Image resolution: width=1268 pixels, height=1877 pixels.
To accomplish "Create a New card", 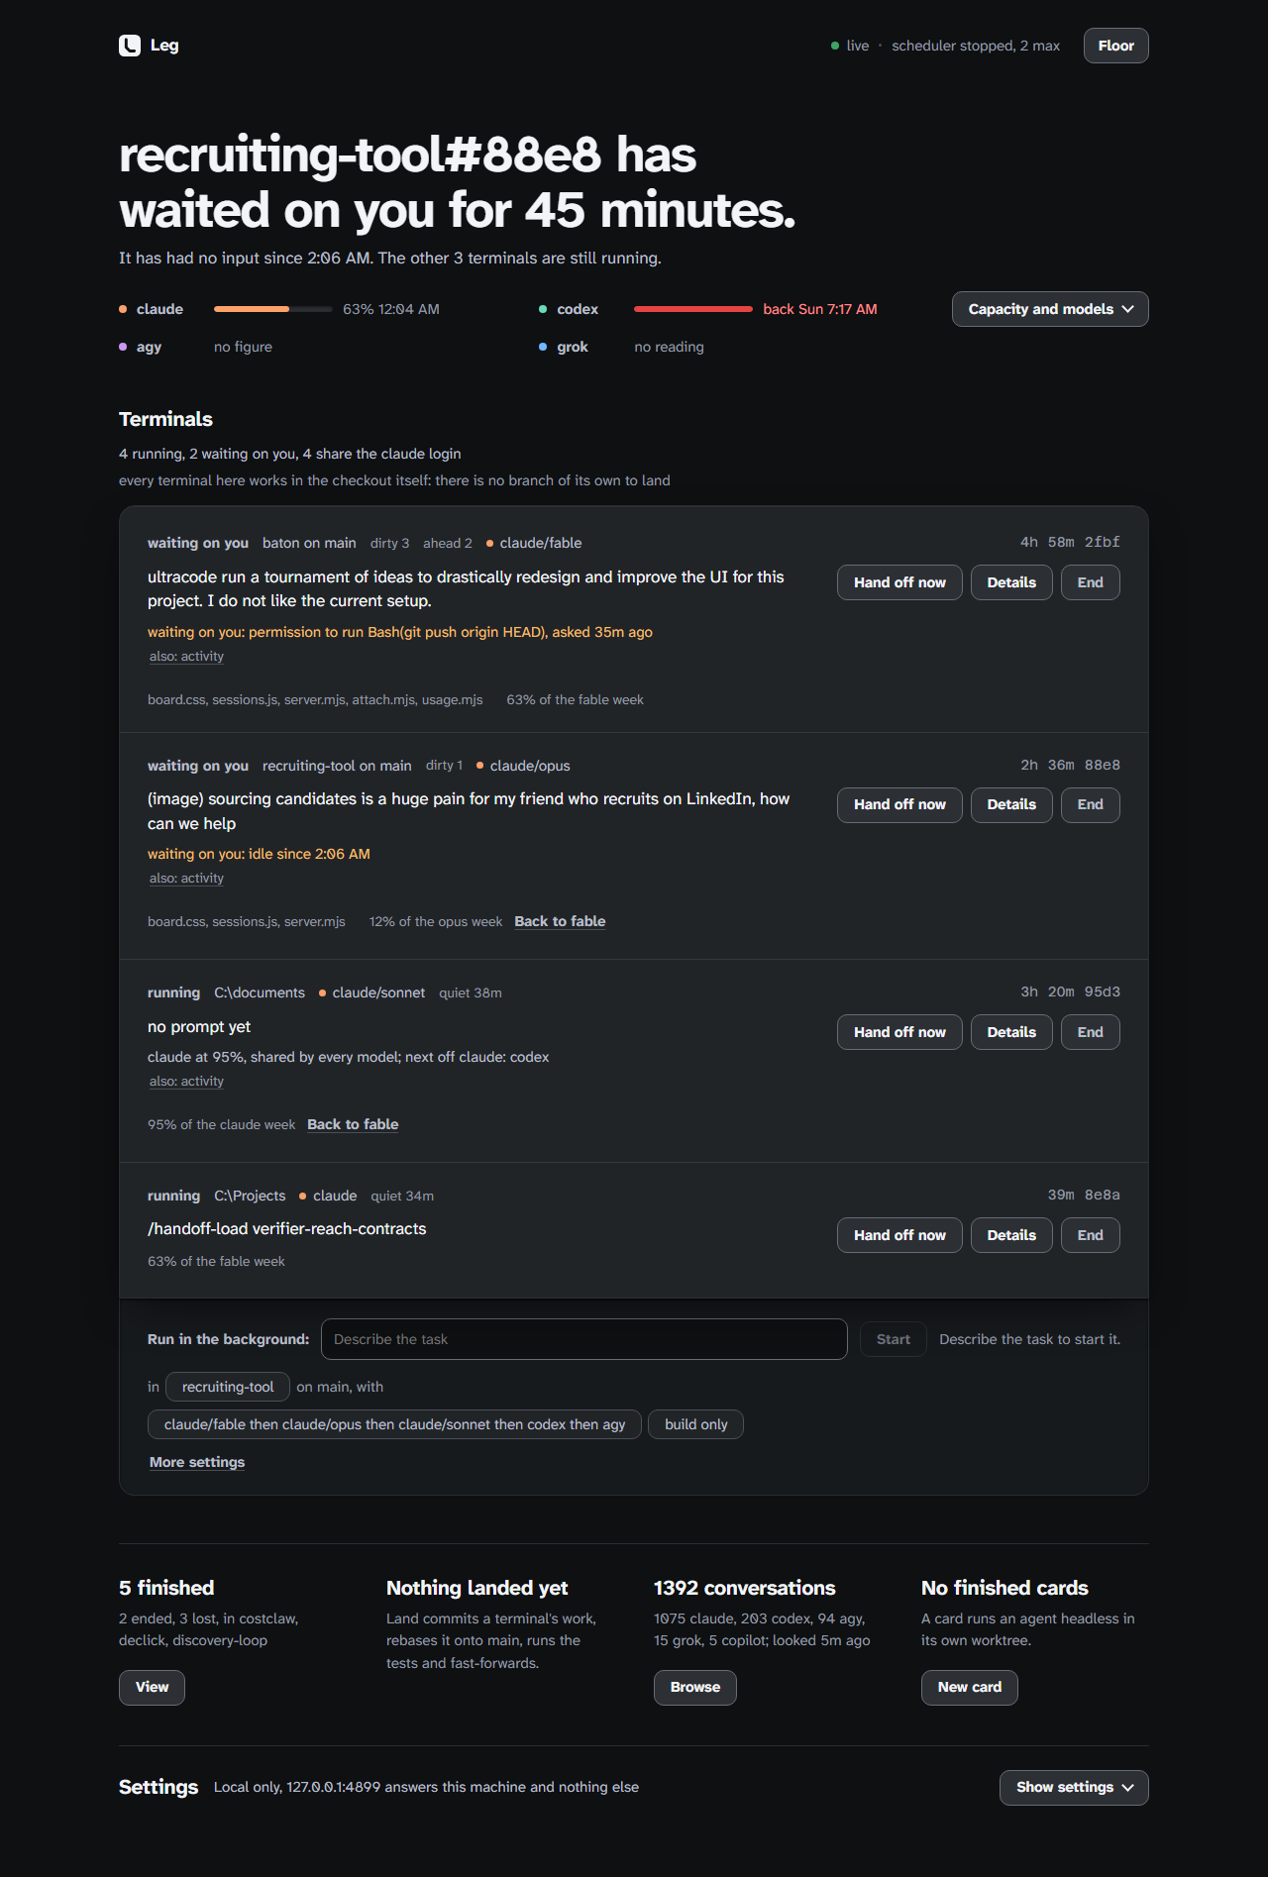I will (x=969, y=1687).
